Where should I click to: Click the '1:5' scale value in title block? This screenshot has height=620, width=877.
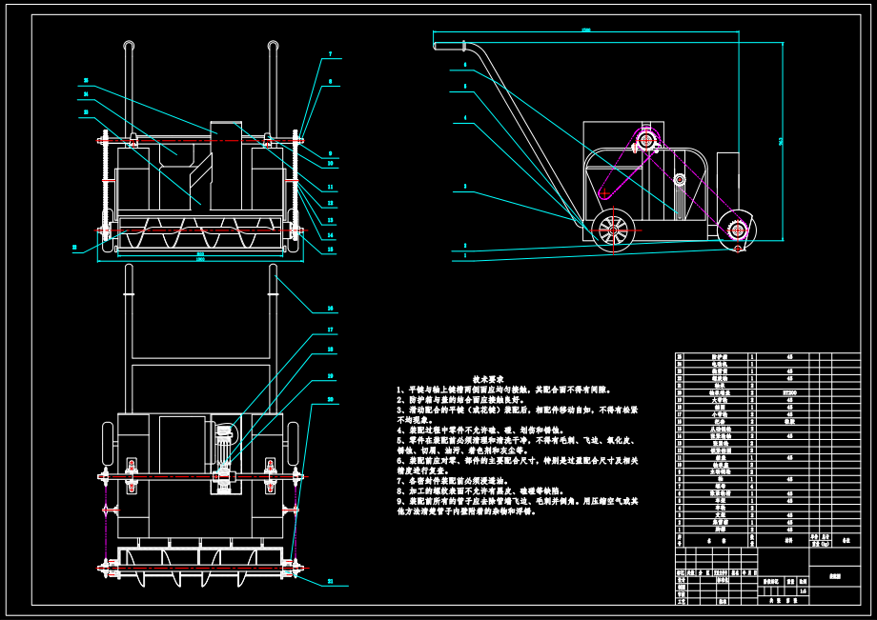[804, 591]
